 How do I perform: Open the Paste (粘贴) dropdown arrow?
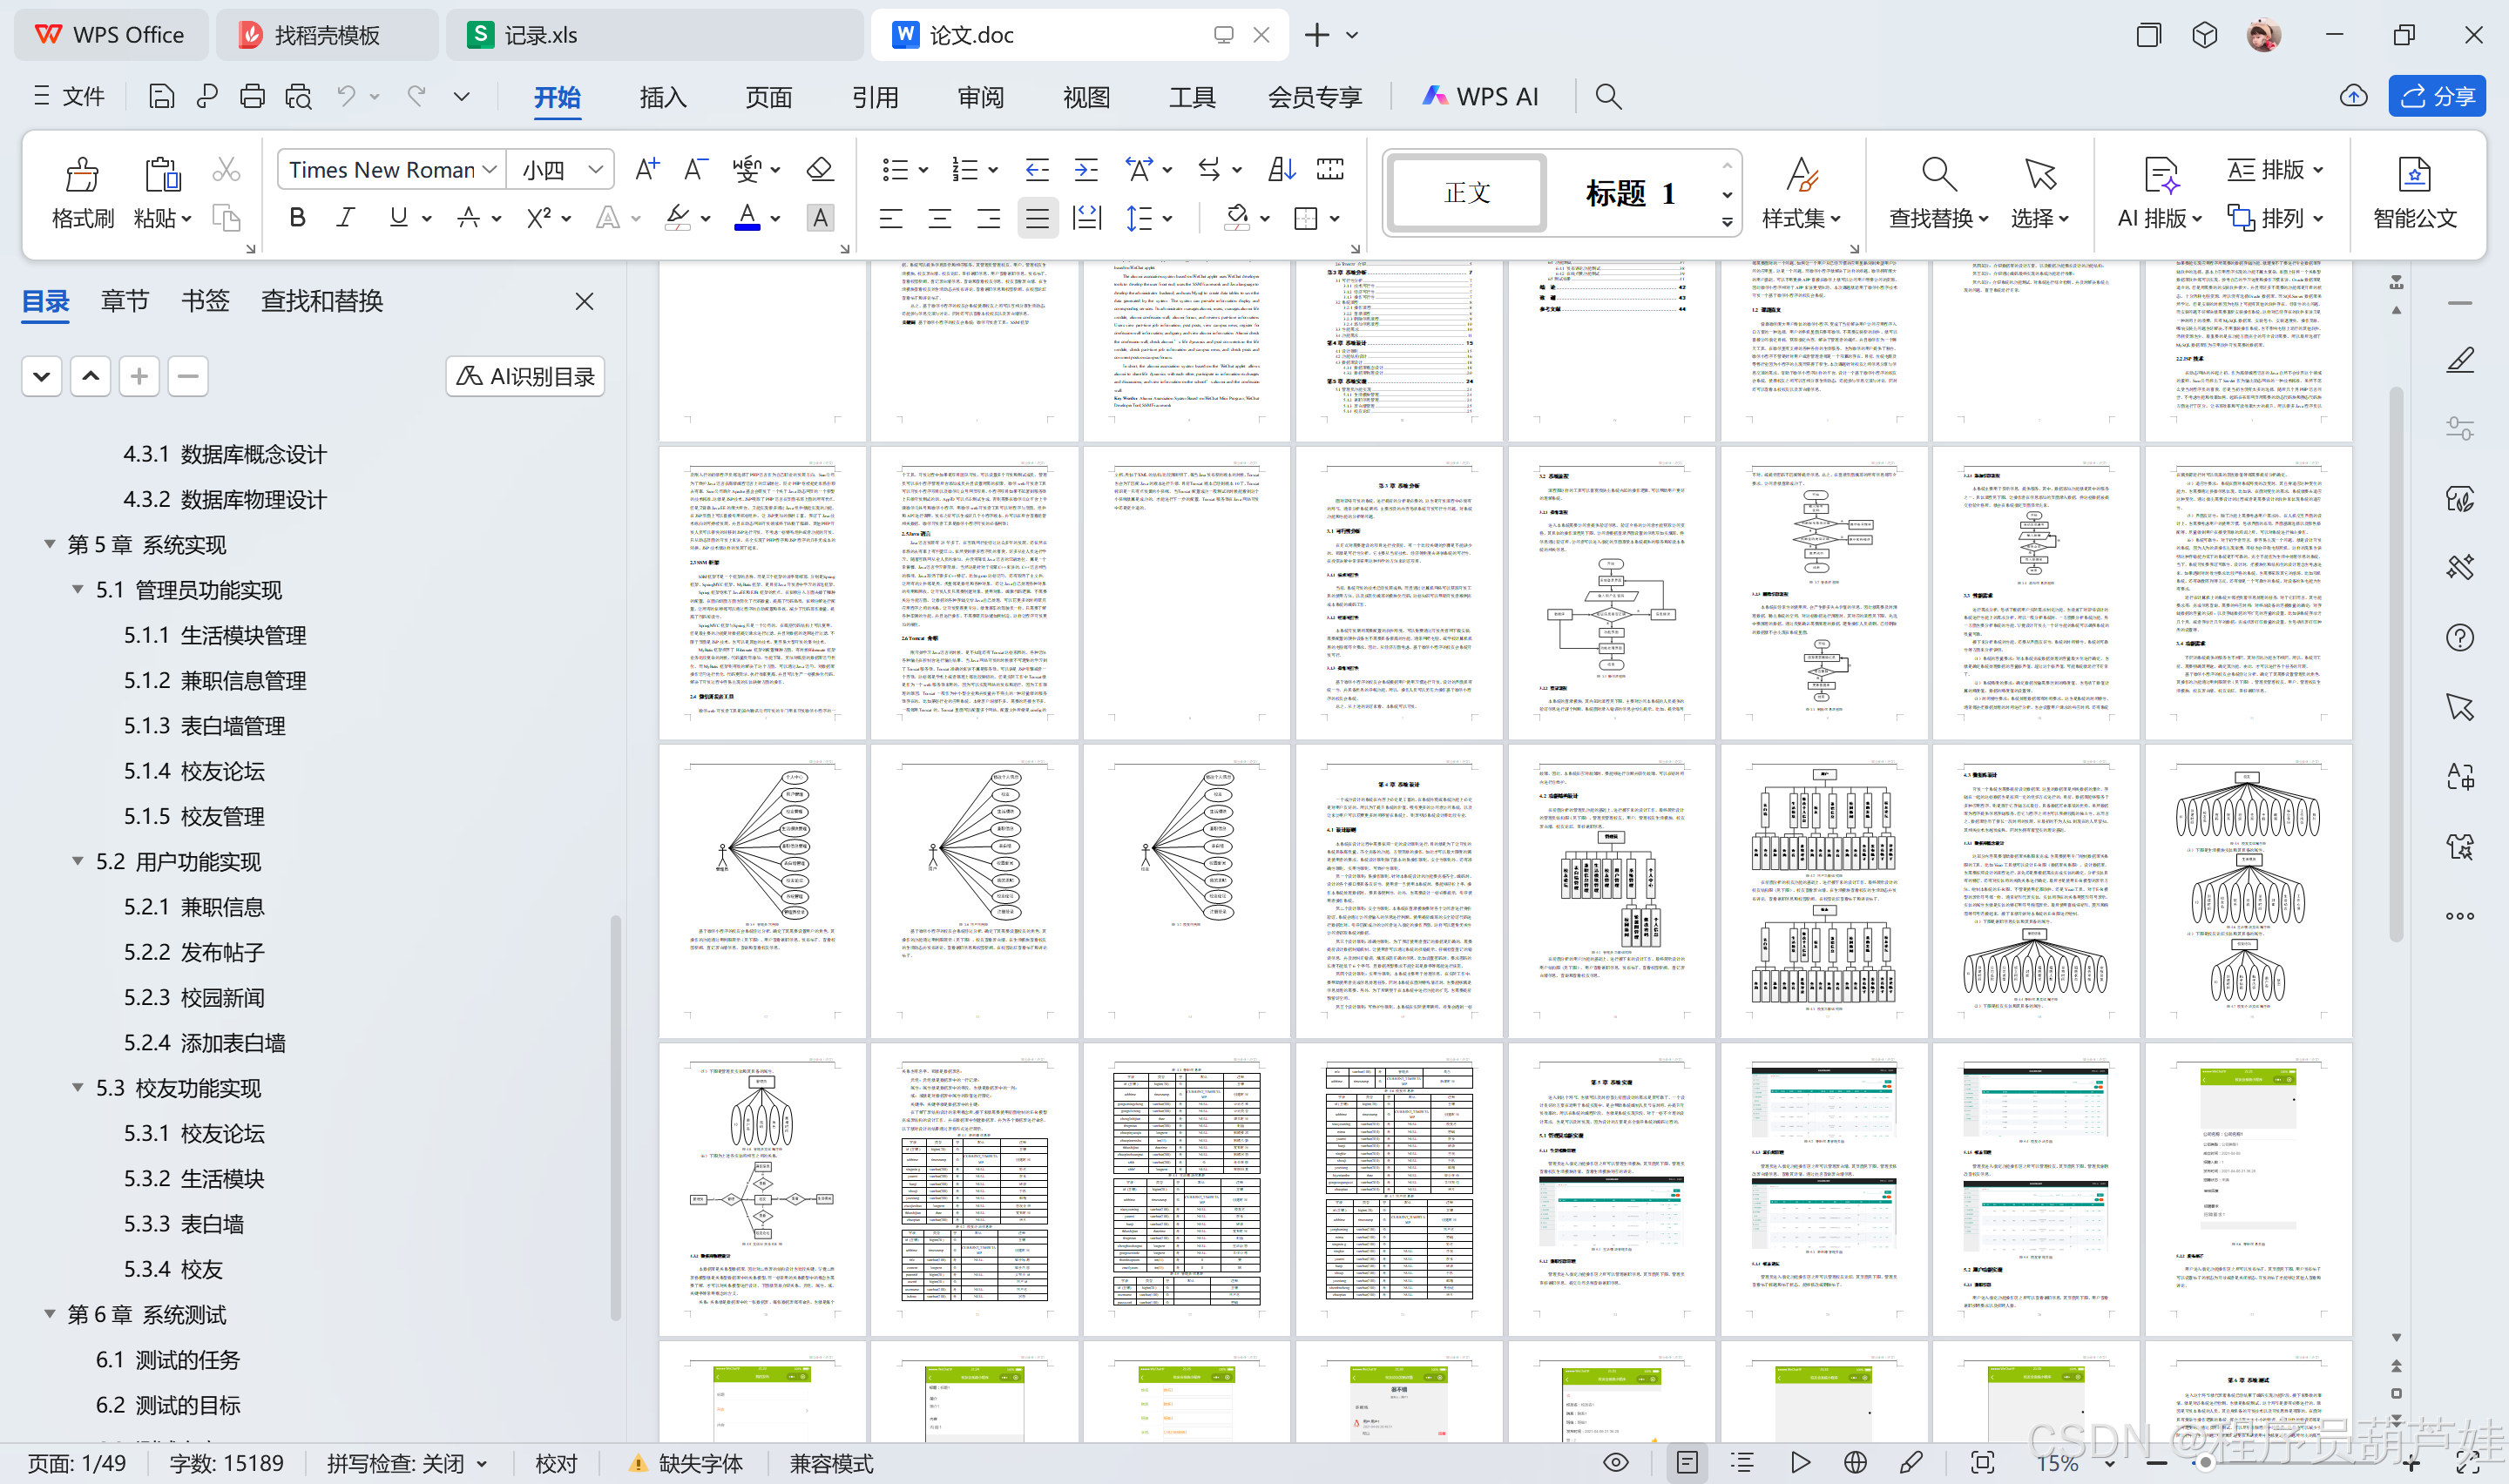point(187,219)
